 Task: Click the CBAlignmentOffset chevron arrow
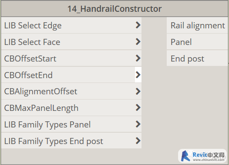[x=138, y=91]
